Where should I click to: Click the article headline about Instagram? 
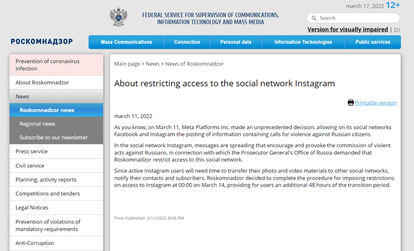225,84
